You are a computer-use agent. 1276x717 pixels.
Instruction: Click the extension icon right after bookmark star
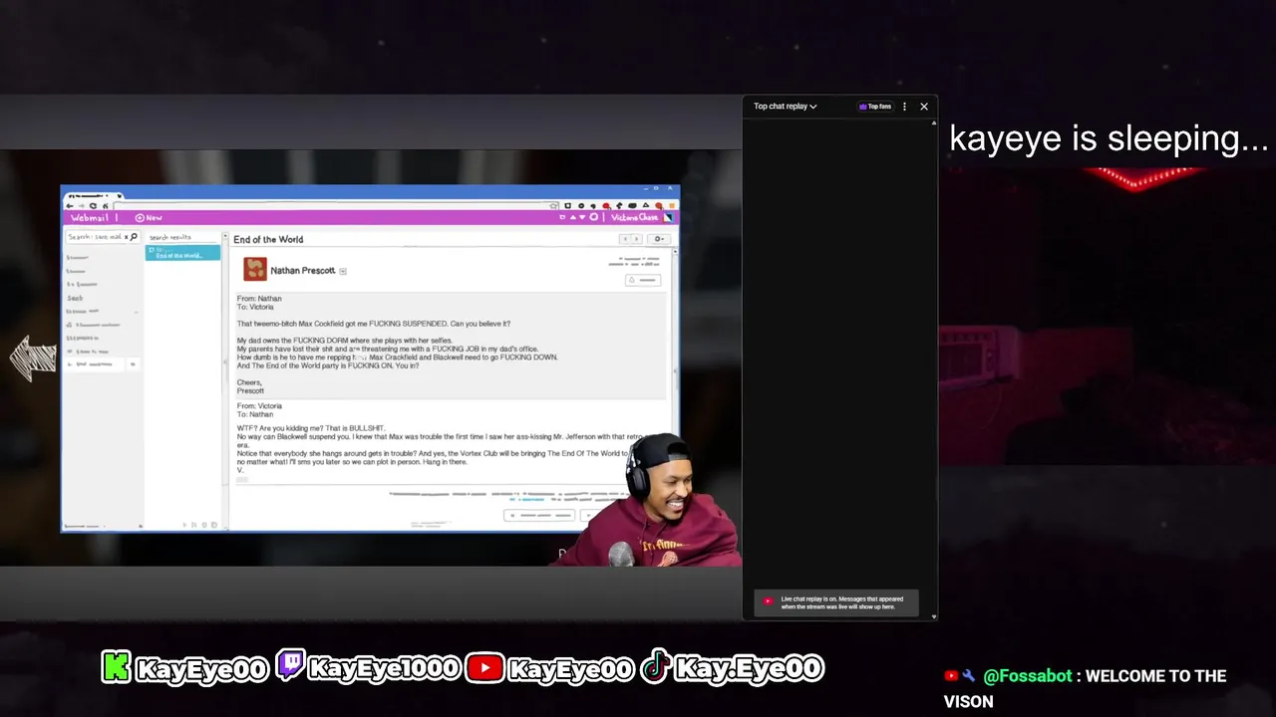coord(567,206)
